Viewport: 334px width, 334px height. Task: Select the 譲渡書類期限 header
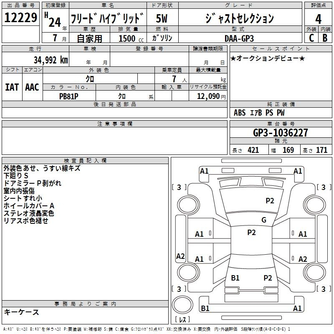[x=208, y=49]
